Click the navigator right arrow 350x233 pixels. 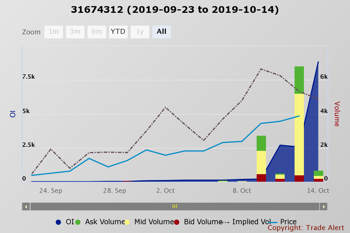click(x=323, y=206)
